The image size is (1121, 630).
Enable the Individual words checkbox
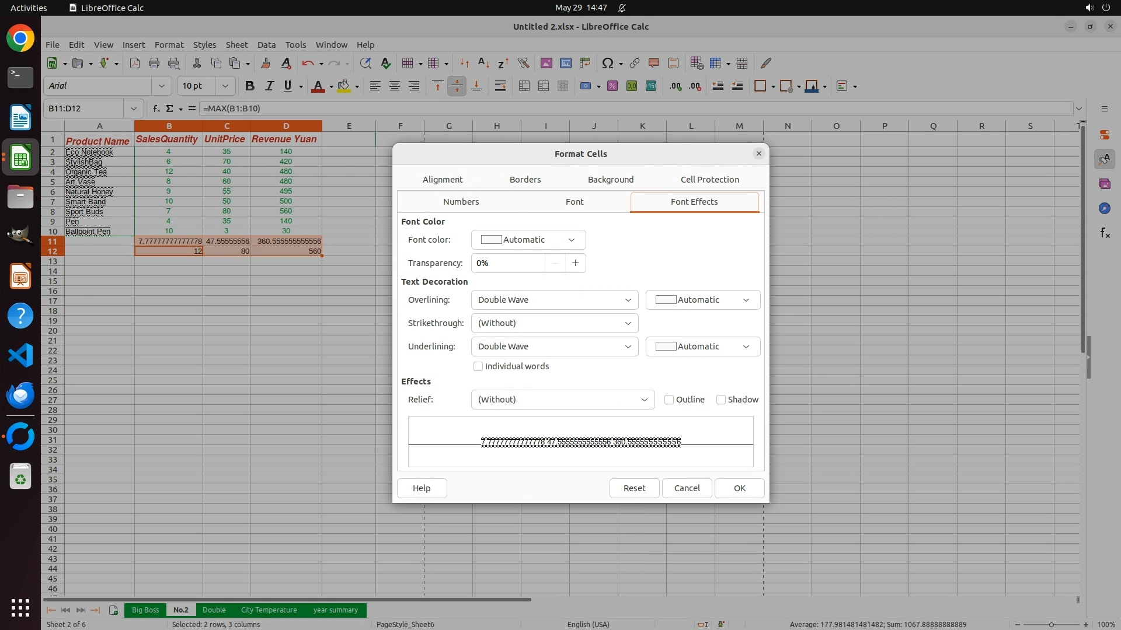click(478, 366)
